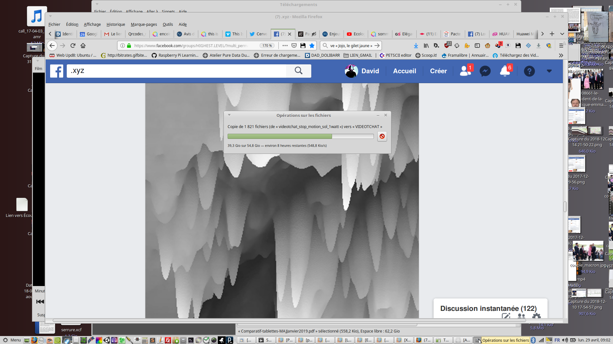
Task: Click Firefox reload page button
Action: coord(73,46)
